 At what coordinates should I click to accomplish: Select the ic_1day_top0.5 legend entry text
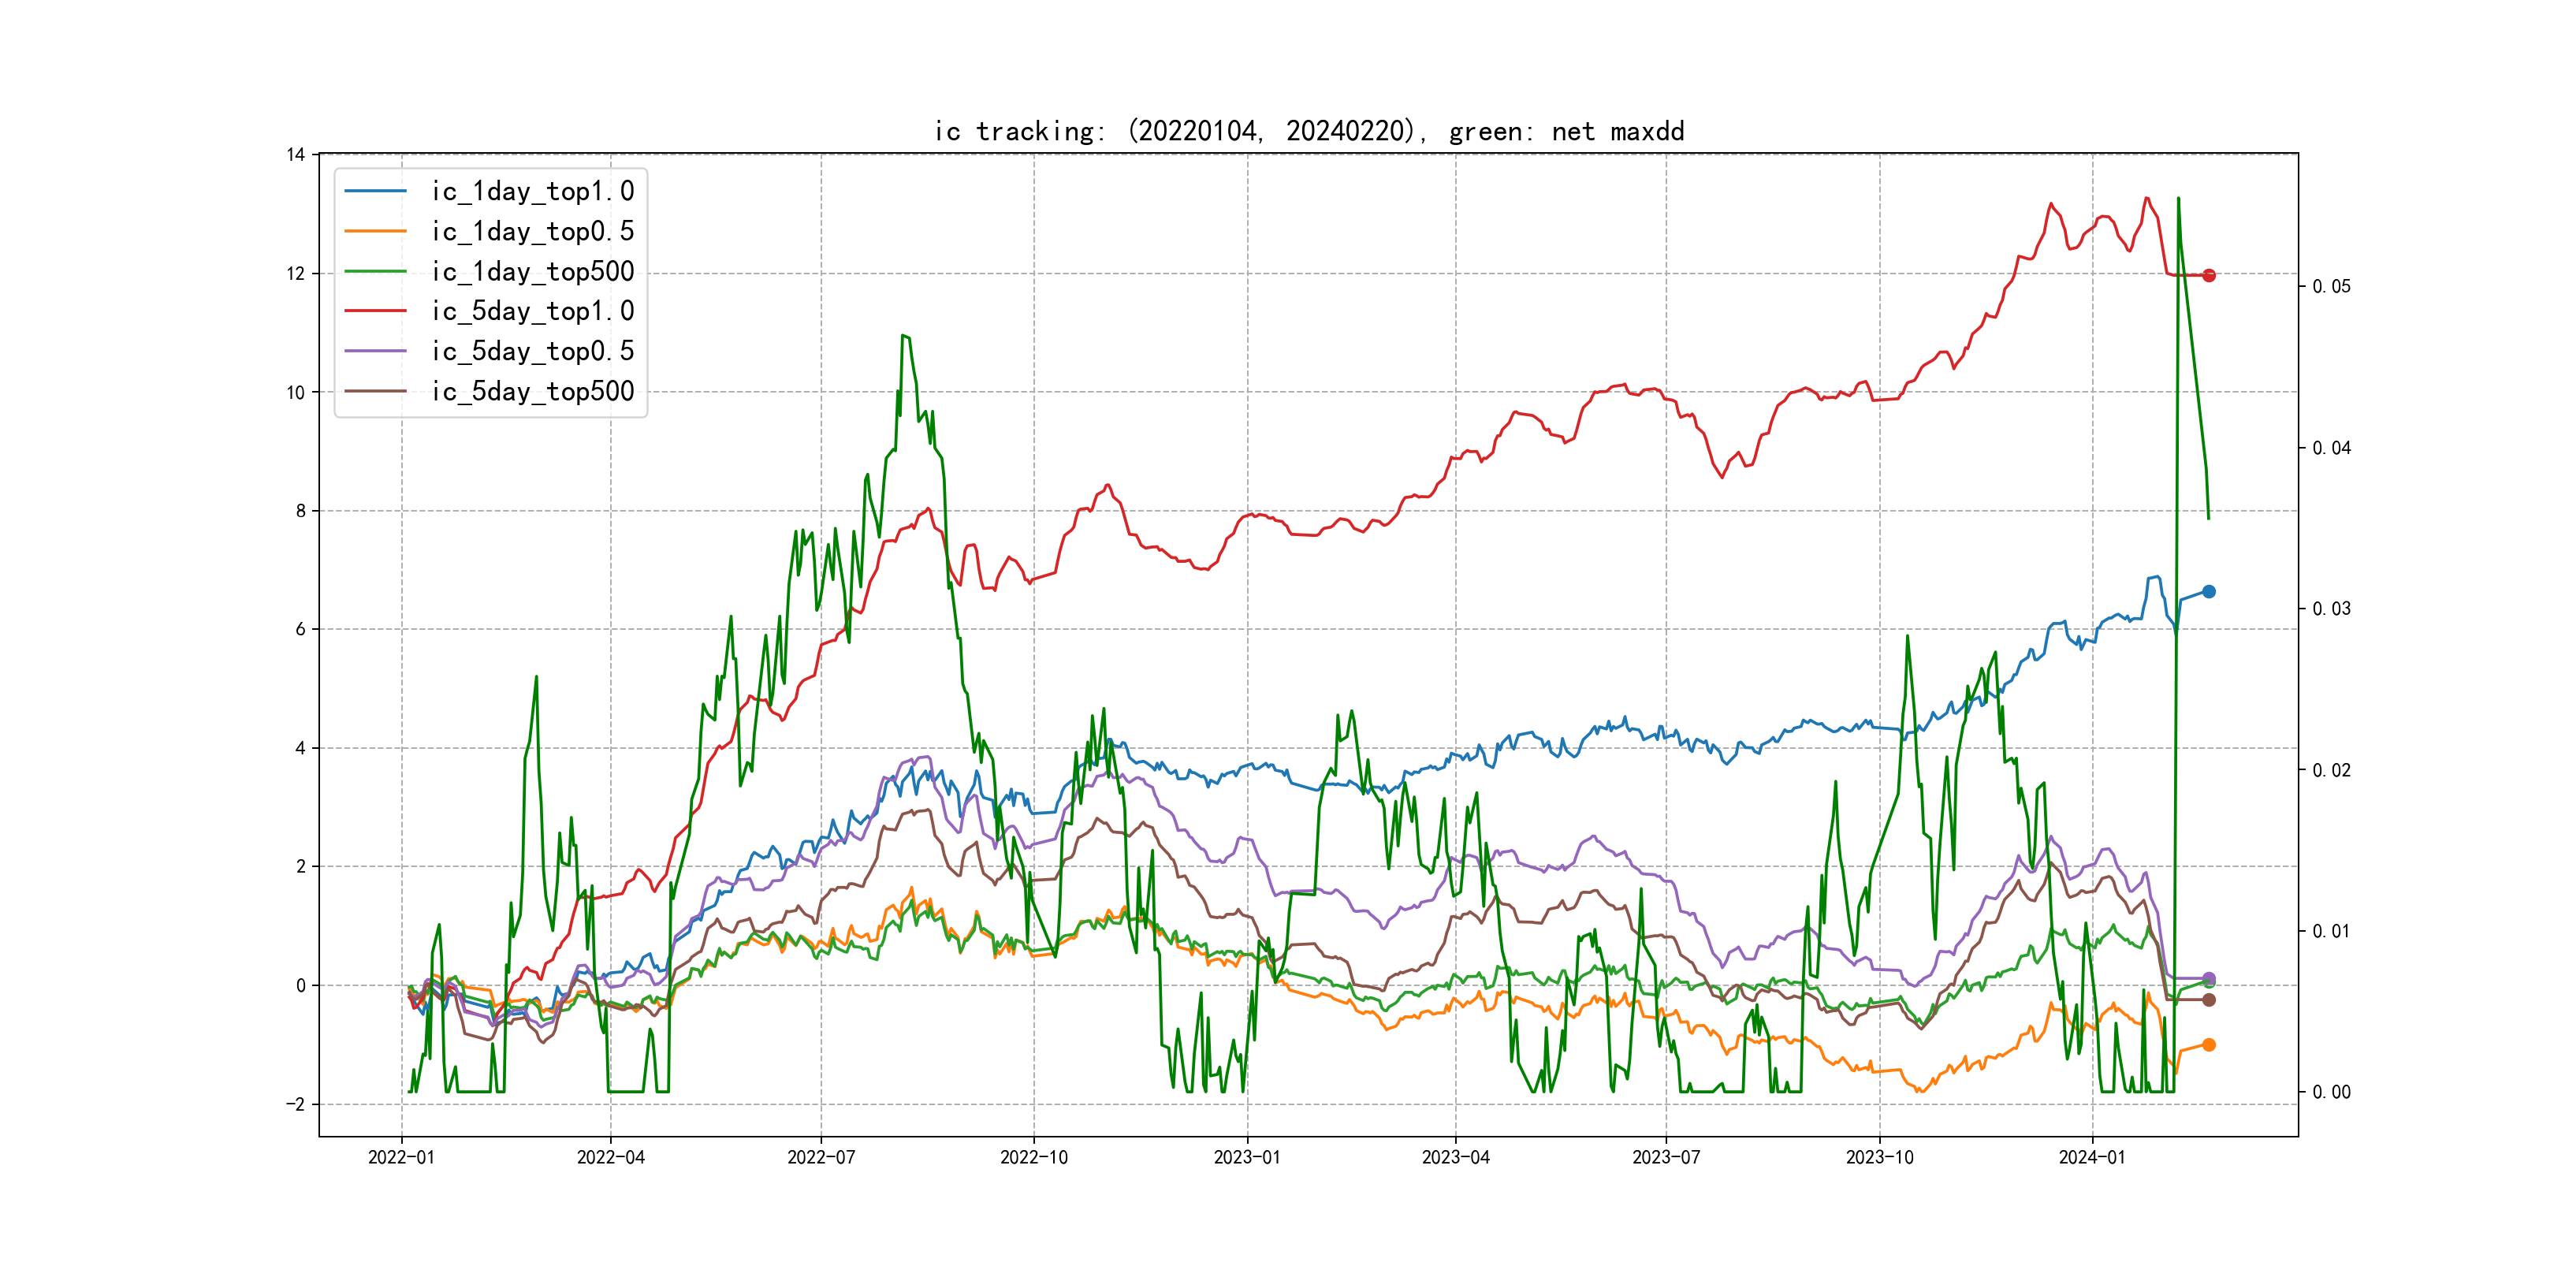coord(532,231)
